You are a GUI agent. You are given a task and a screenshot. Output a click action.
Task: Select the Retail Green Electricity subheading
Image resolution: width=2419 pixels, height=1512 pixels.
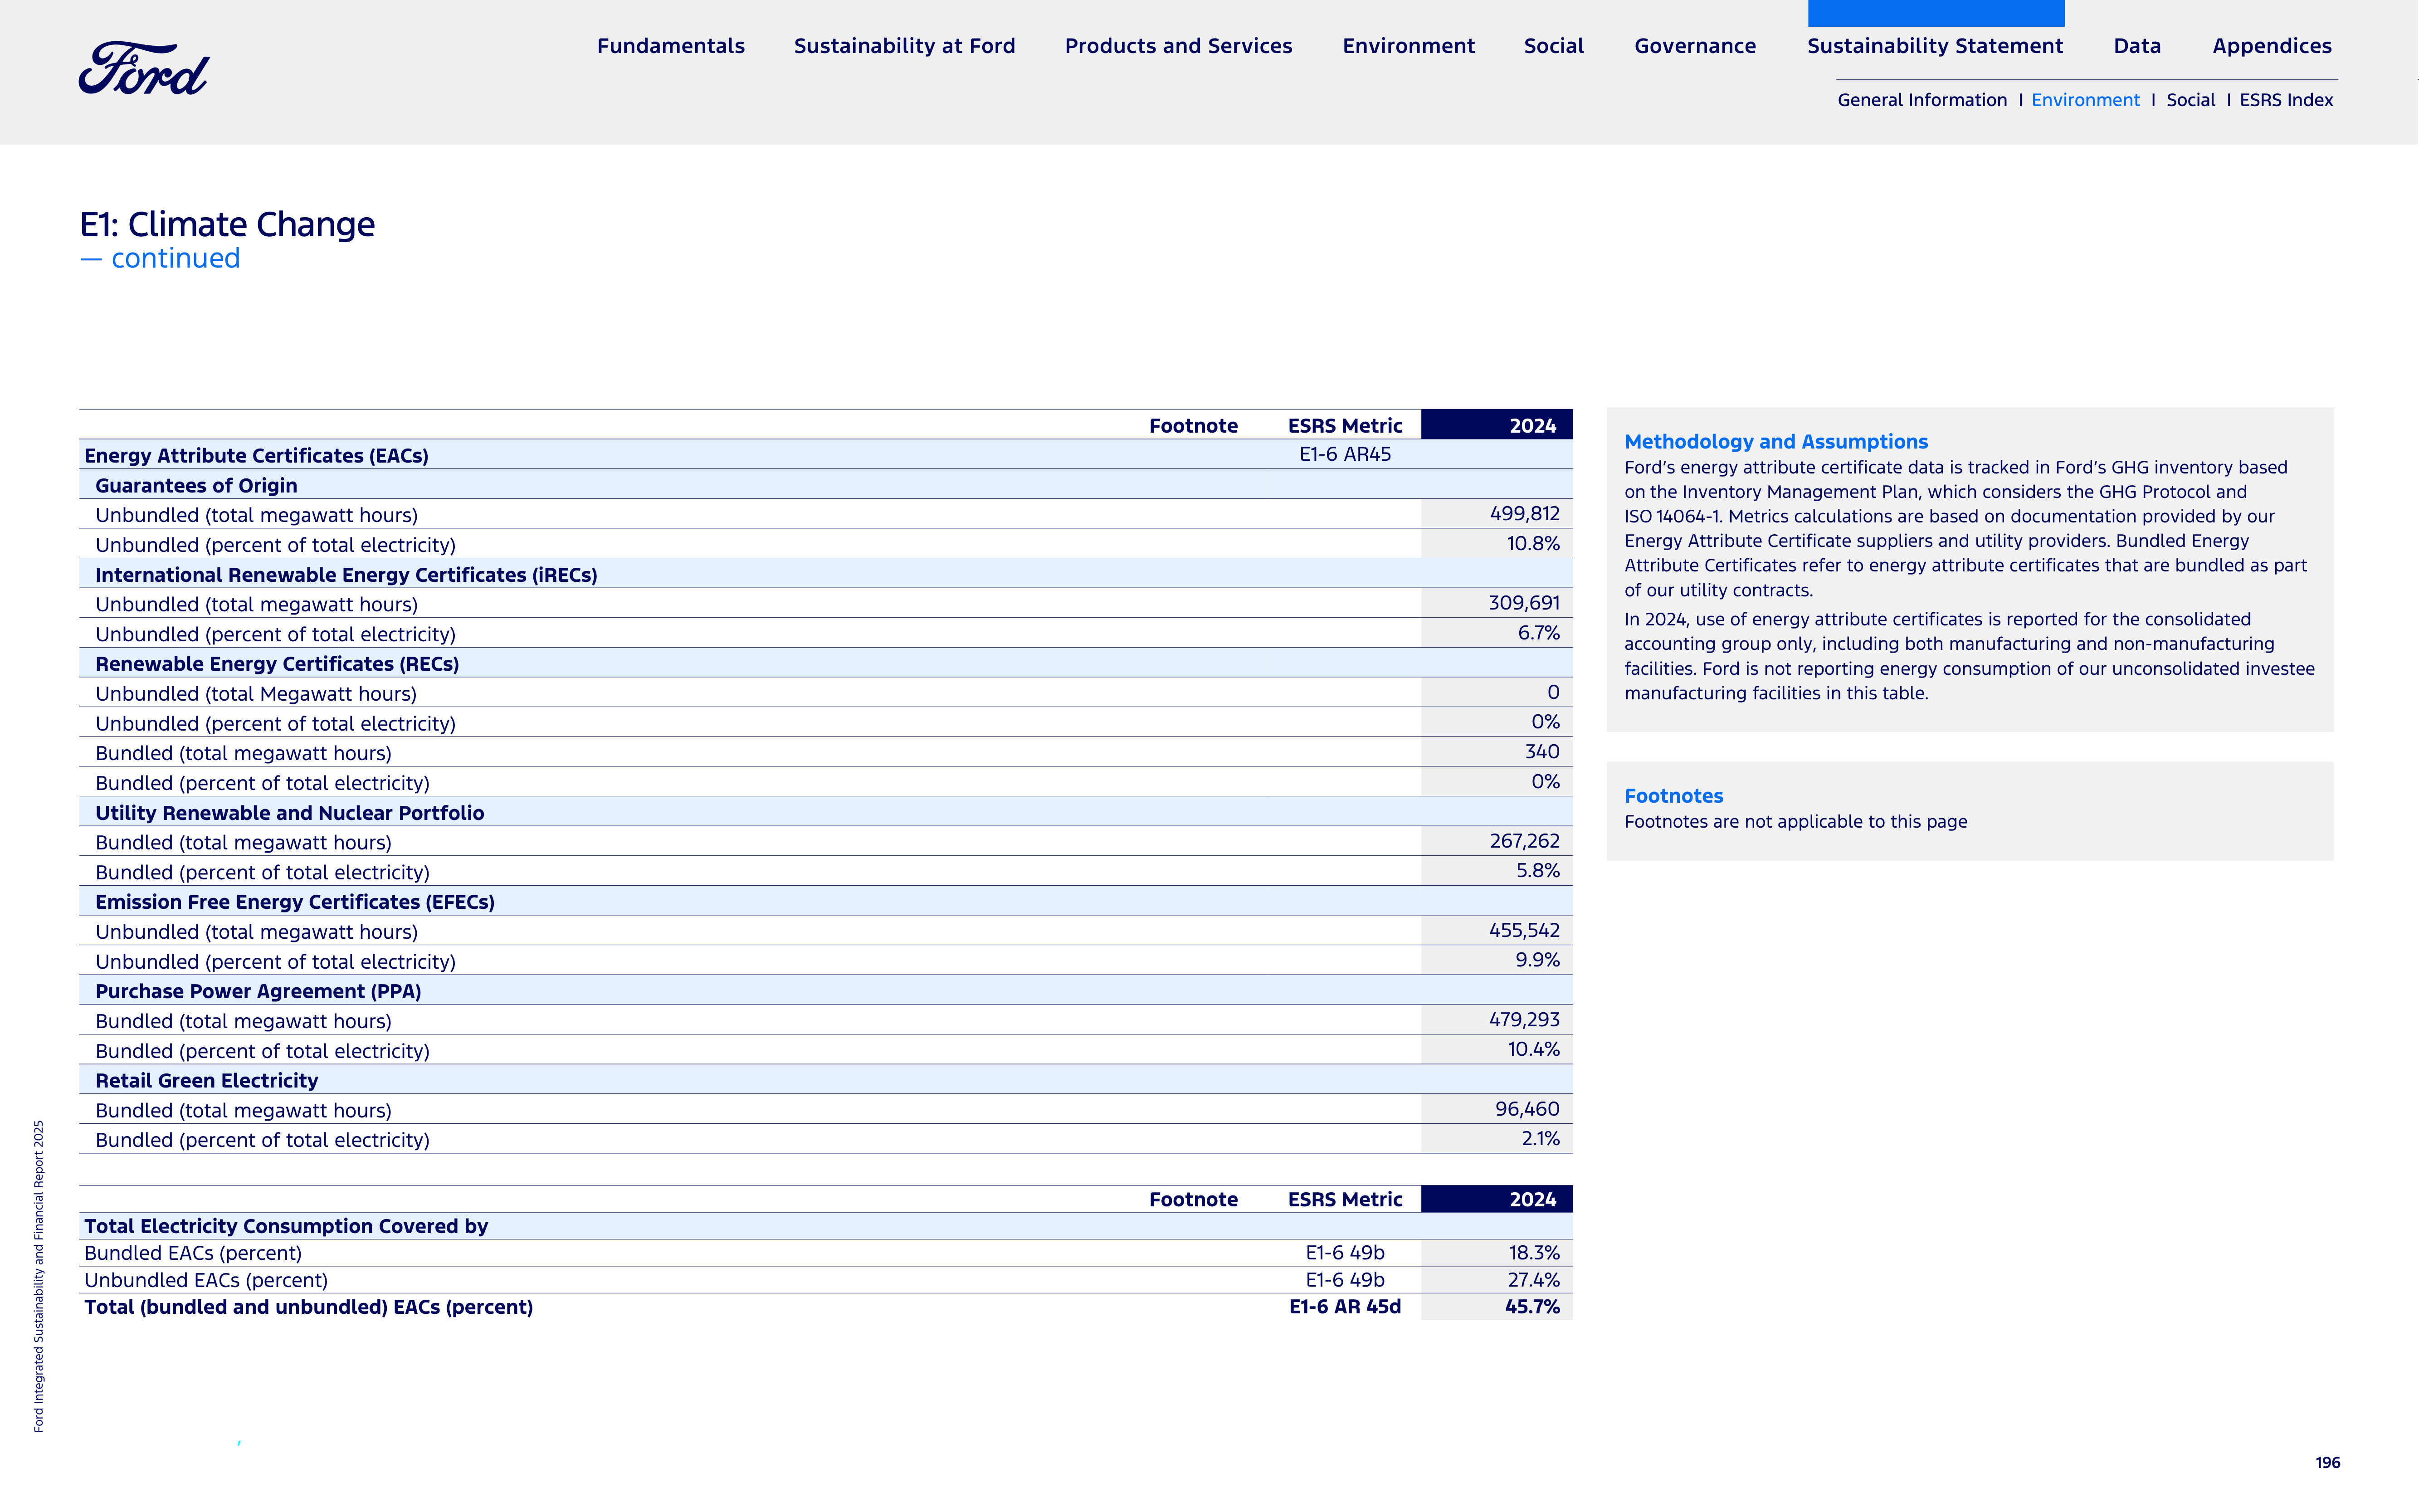point(206,1081)
